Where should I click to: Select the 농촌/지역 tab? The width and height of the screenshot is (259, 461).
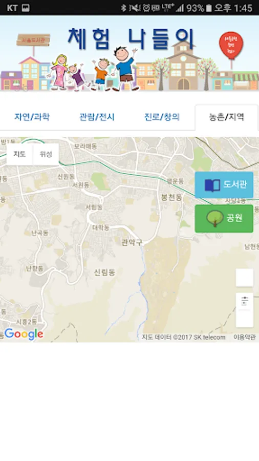(226, 117)
